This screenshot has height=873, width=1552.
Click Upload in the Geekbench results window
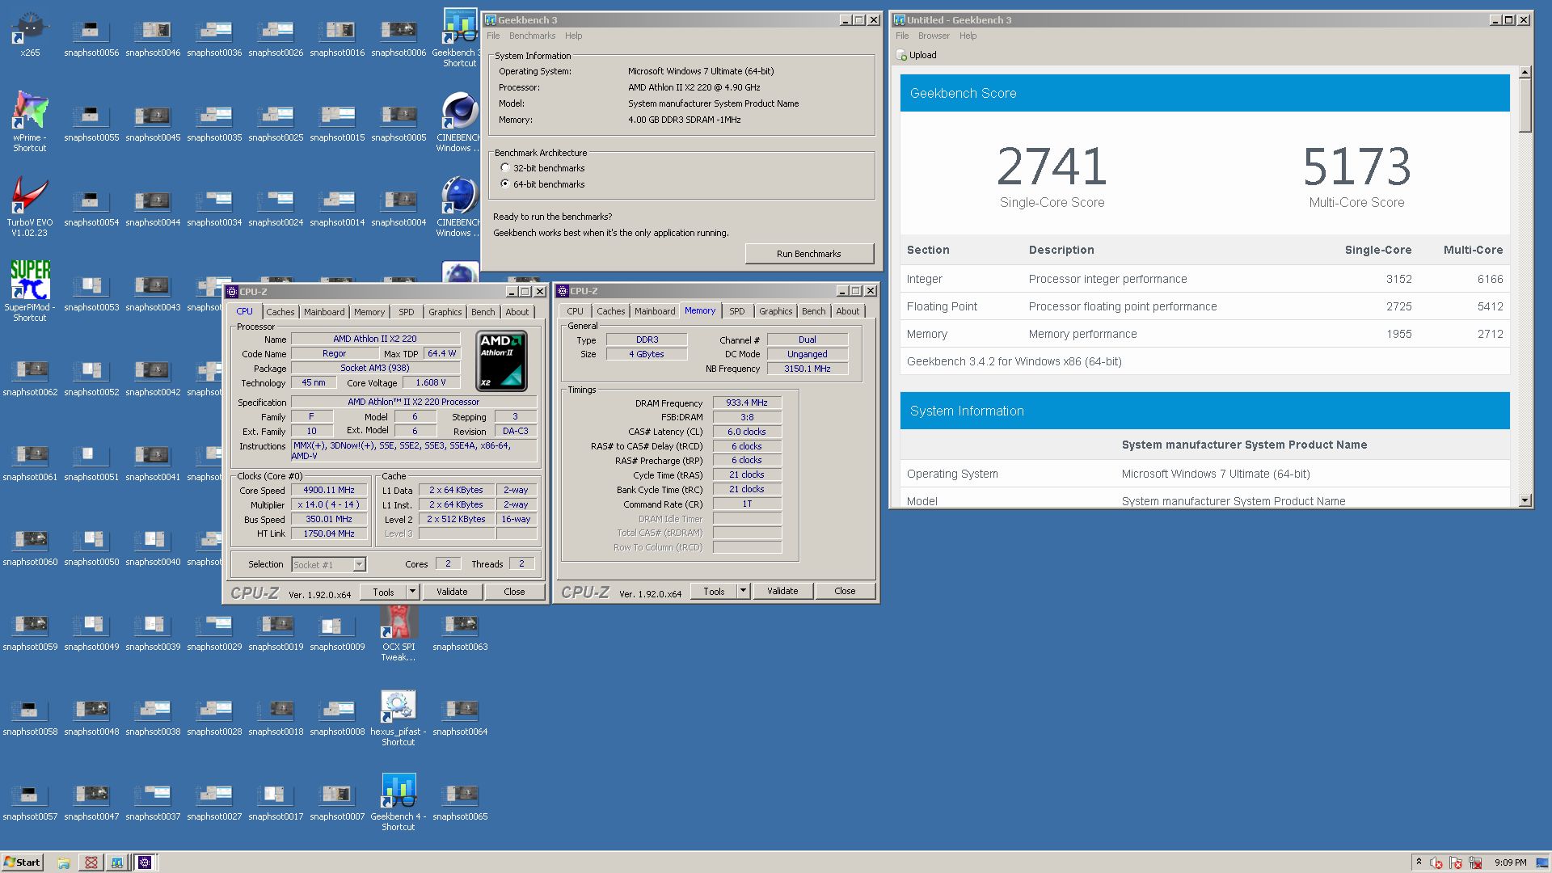[916, 55]
